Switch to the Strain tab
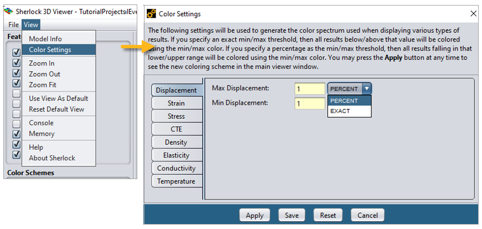 point(176,104)
